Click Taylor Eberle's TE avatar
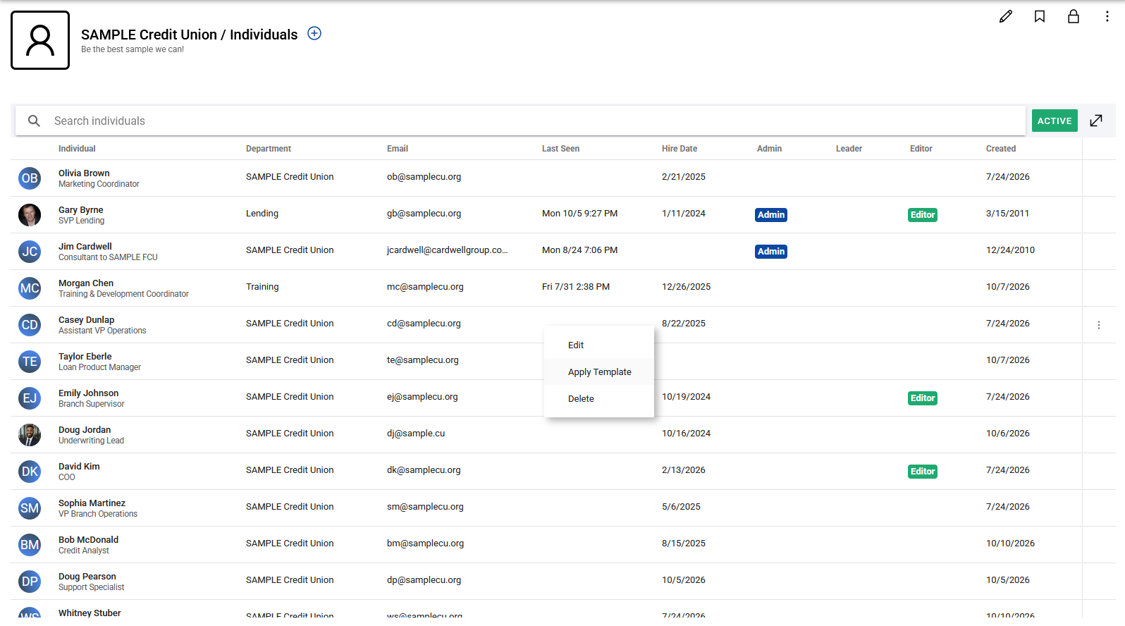 point(30,362)
